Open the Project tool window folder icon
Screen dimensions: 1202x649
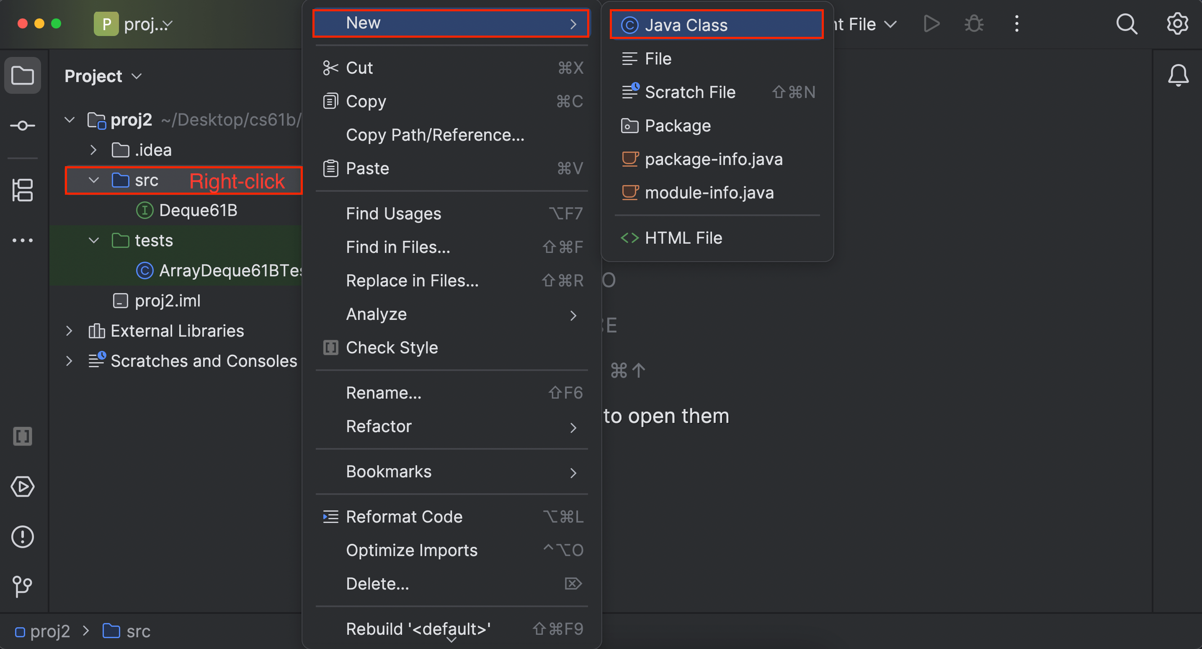coord(22,76)
